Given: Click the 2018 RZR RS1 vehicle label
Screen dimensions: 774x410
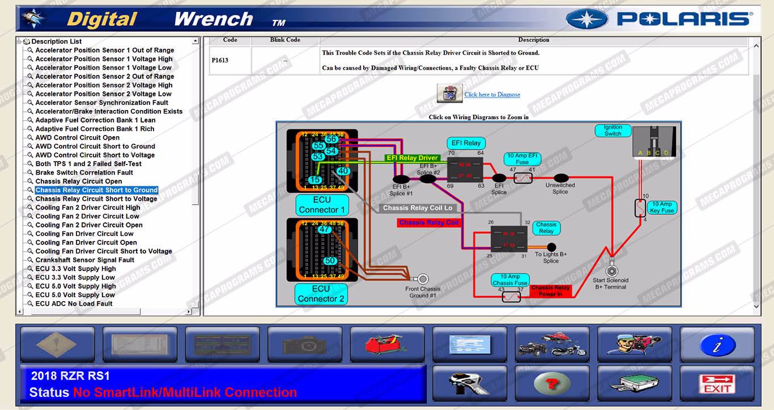Looking at the screenshot, I should pos(70,376).
